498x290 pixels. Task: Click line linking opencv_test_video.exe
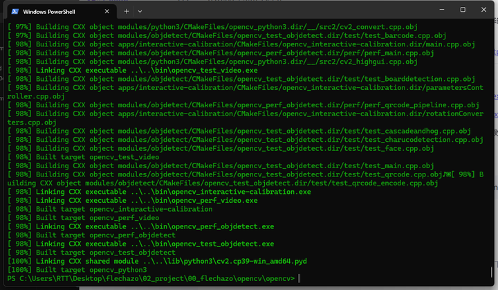(132, 71)
